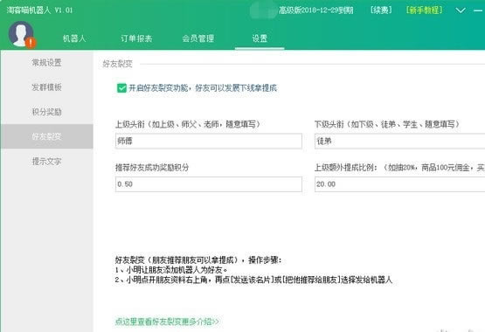Click the minimize dash in the title bar
Screen dimensions: 485x332
[478, 10]
